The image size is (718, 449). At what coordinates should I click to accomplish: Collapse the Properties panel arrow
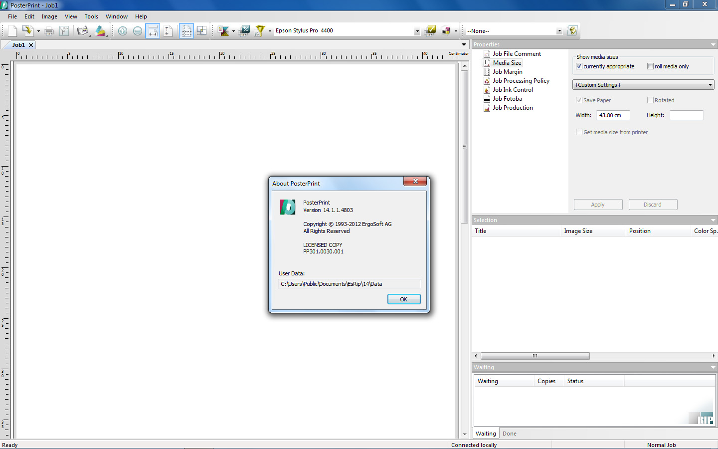point(713,45)
